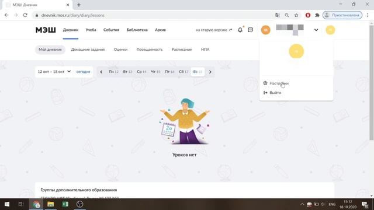This screenshot has width=374, height=210.
Task: Click the volume tray icon
Action: click(x=323, y=204)
